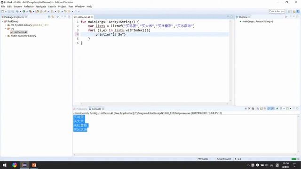Open Console display dropdown arrow
The height and width of the screenshot is (169, 301).
click(284, 108)
